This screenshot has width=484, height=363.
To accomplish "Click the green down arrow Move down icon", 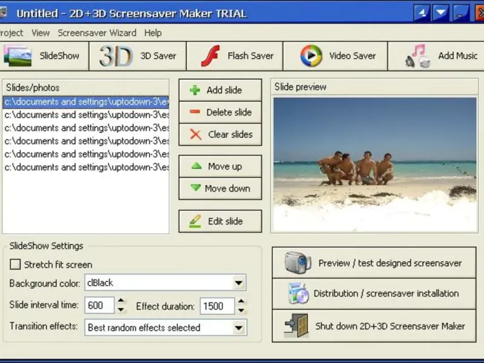I will point(195,188).
